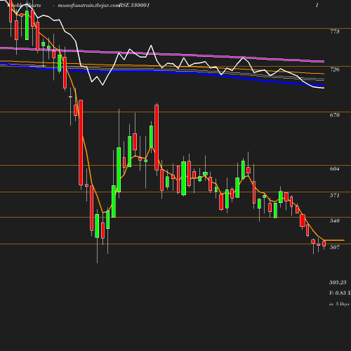
Task: Click the V: 0.85 X volume text
Action: pyautogui.click(x=340, y=293)
